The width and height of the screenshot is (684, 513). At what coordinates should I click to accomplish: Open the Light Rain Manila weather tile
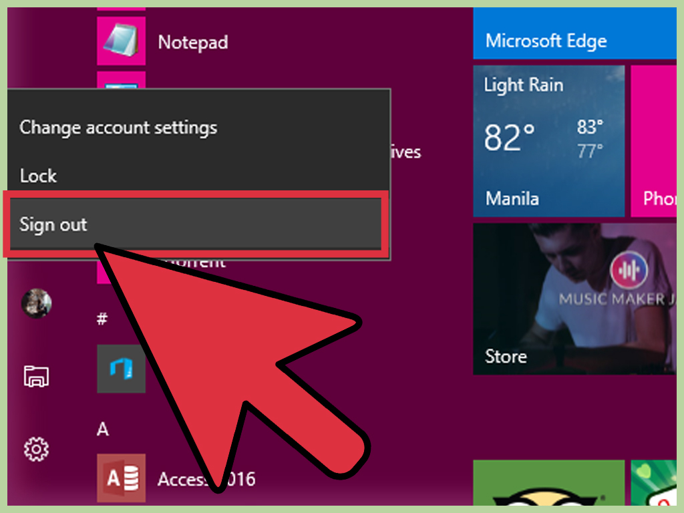click(549, 141)
